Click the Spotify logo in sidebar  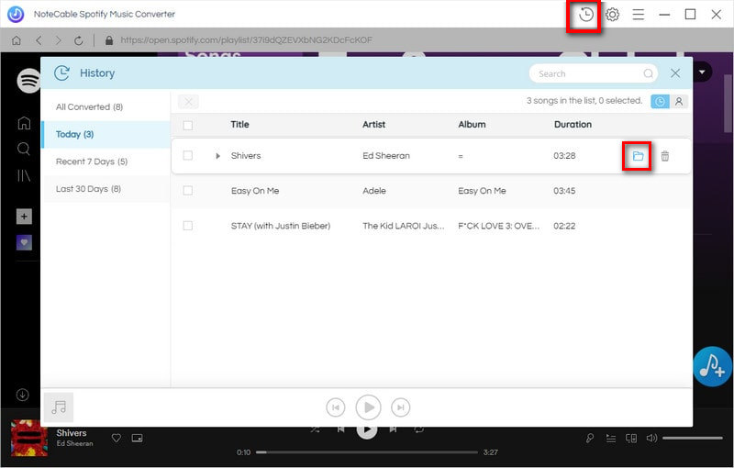pyautogui.click(x=28, y=81)
